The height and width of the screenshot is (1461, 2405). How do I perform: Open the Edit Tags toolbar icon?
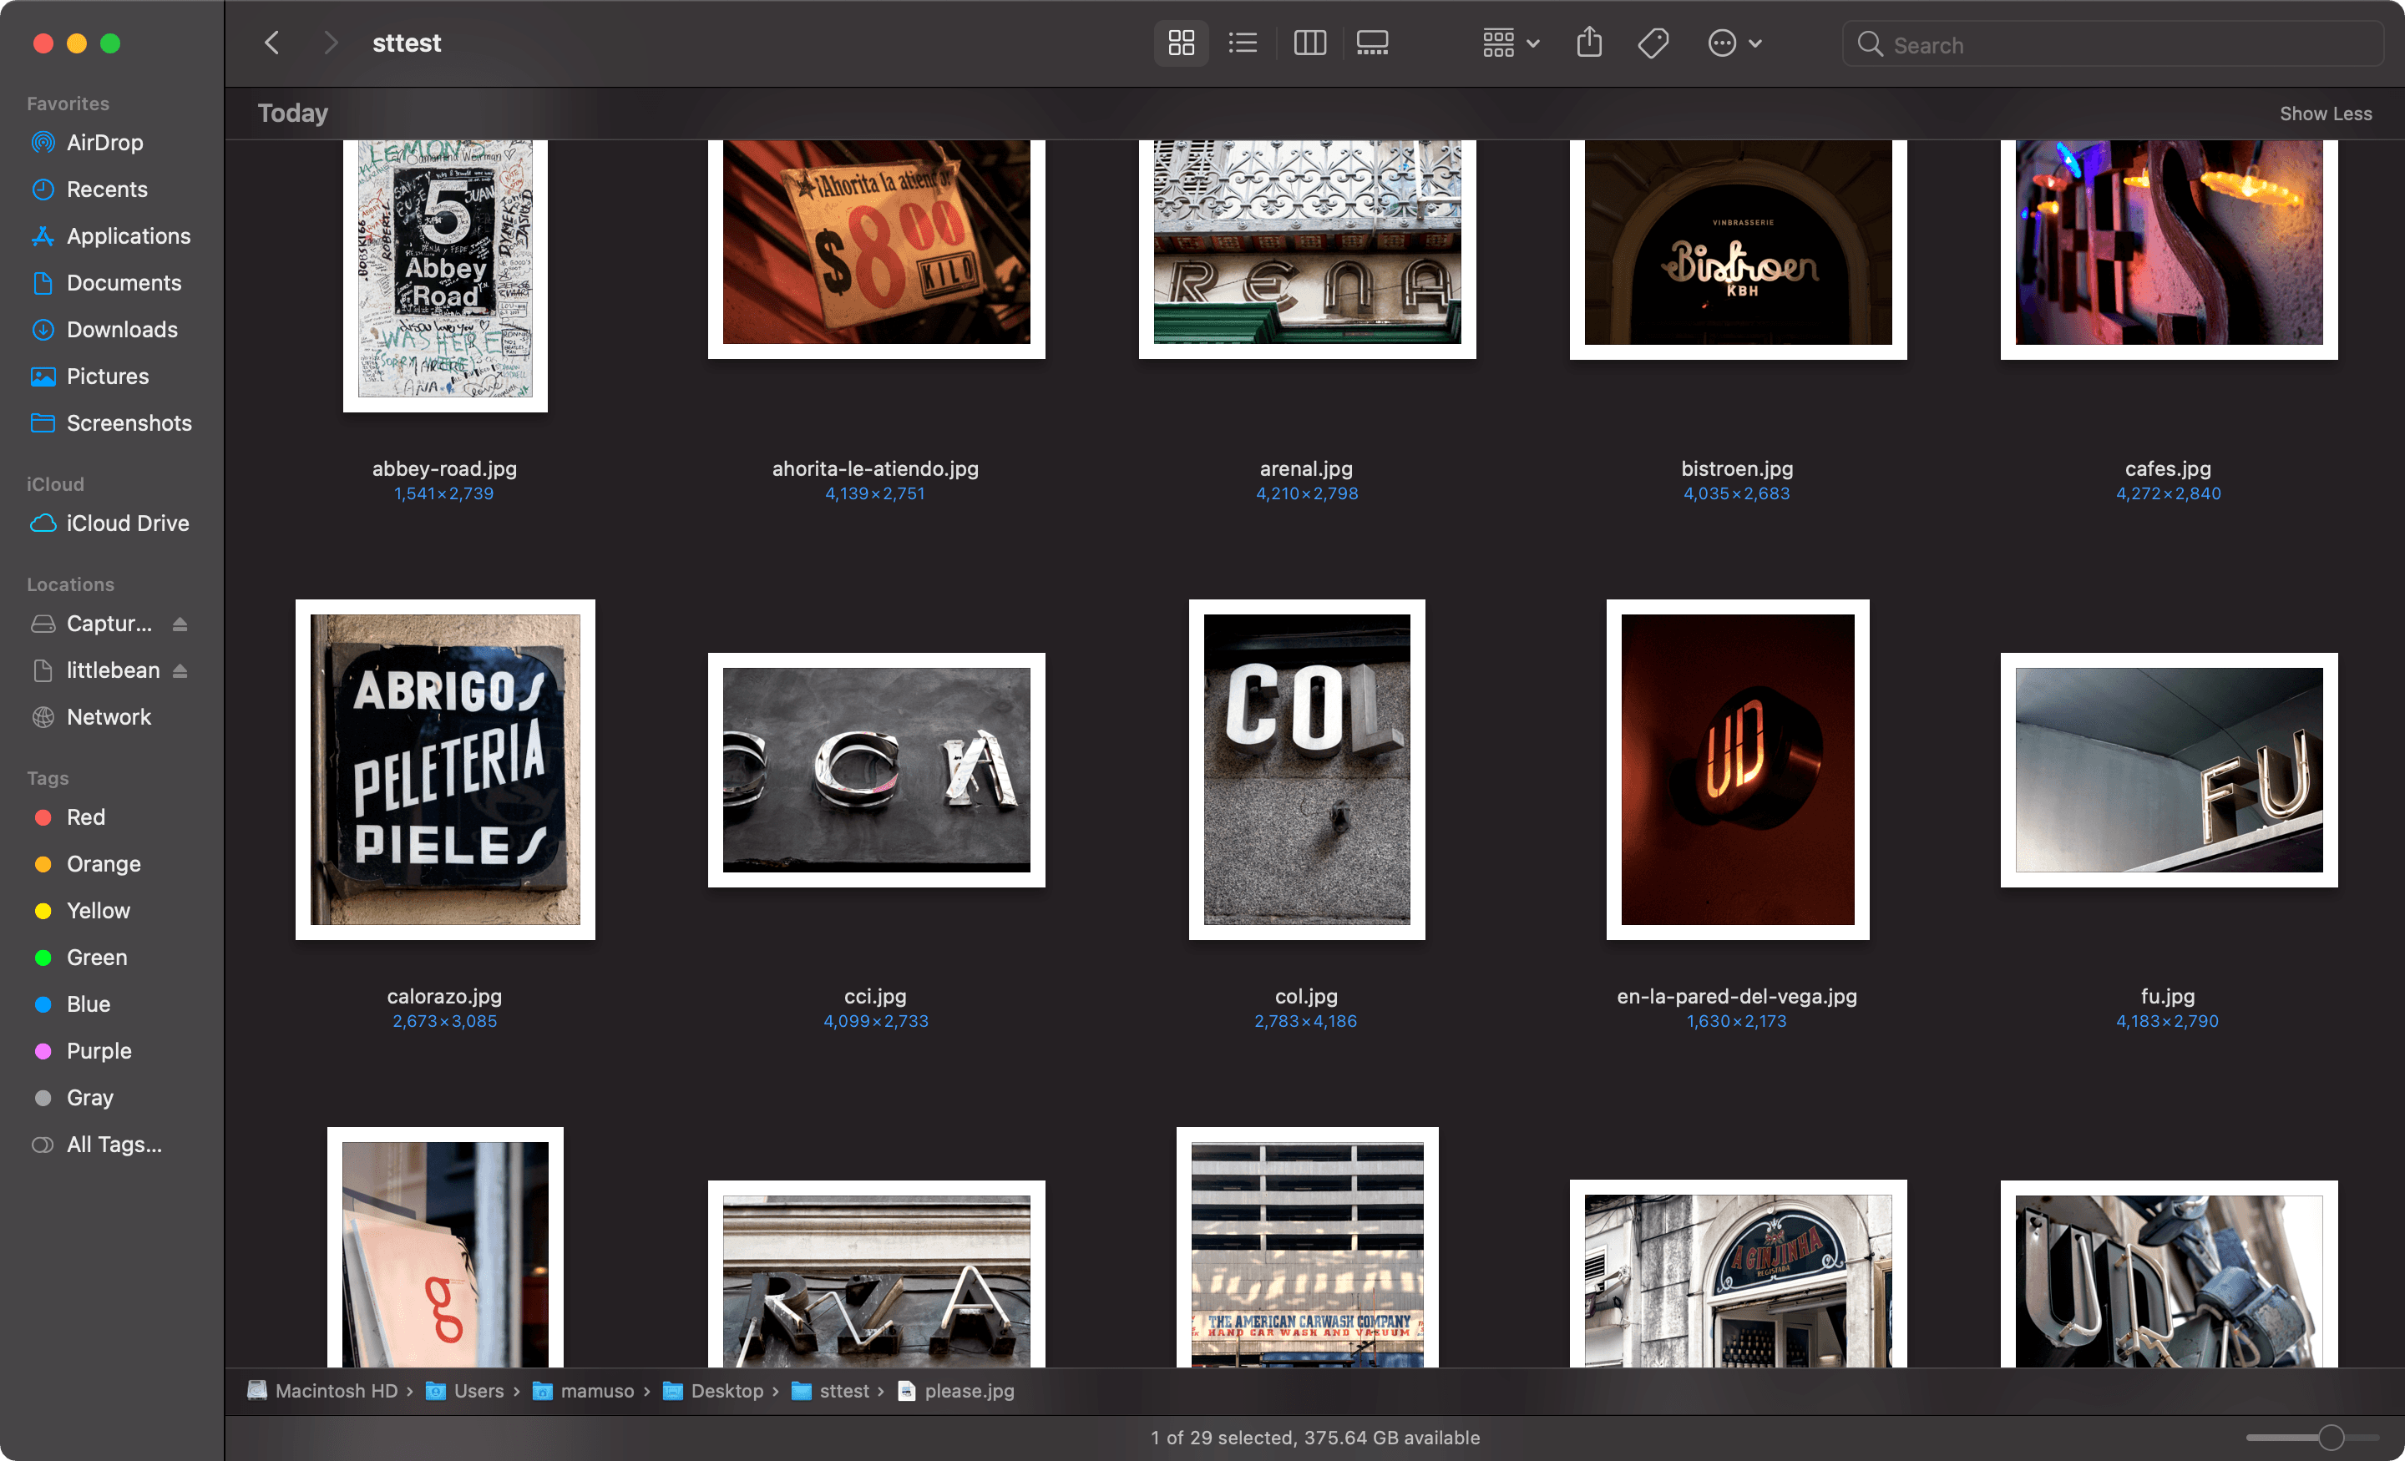(x=1653, y=43)
